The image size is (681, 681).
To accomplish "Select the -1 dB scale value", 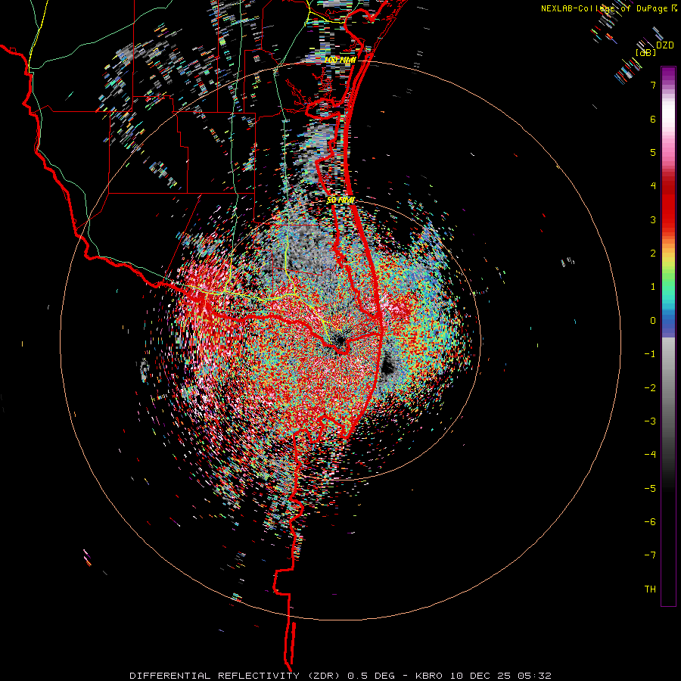I will point(650,354).
